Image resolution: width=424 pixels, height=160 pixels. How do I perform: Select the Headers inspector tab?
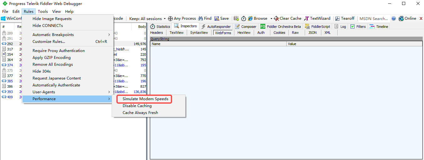click(156, 33)
